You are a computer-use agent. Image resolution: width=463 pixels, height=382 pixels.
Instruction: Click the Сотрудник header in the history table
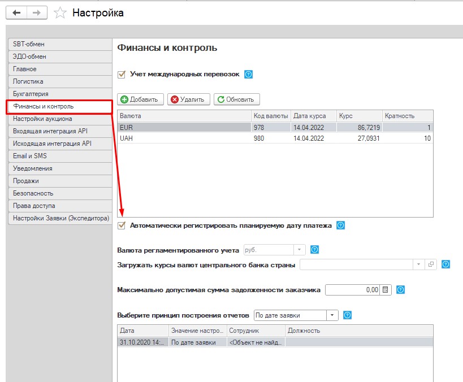[x=256, y=331]
